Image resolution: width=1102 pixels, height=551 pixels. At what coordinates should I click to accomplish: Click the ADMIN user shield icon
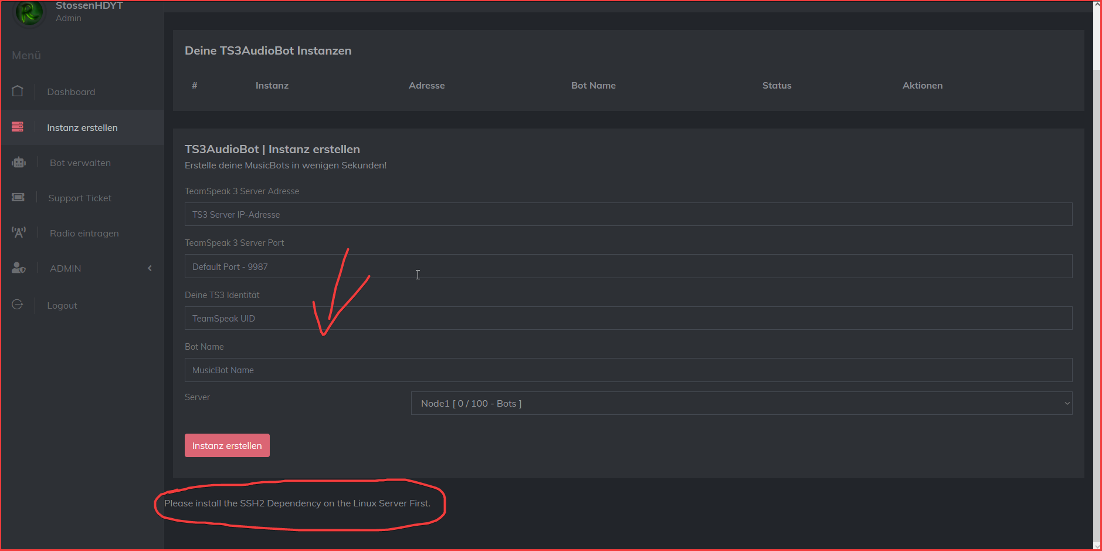point(19,268)
